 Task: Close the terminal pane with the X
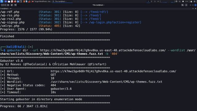(196, 9)
